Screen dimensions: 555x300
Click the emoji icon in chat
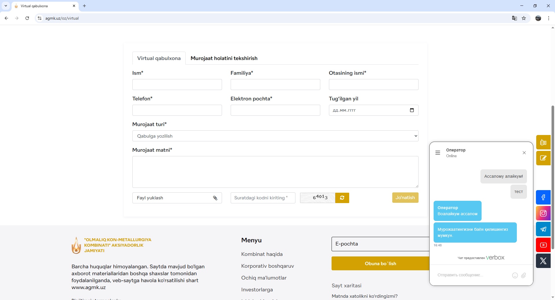515,275
